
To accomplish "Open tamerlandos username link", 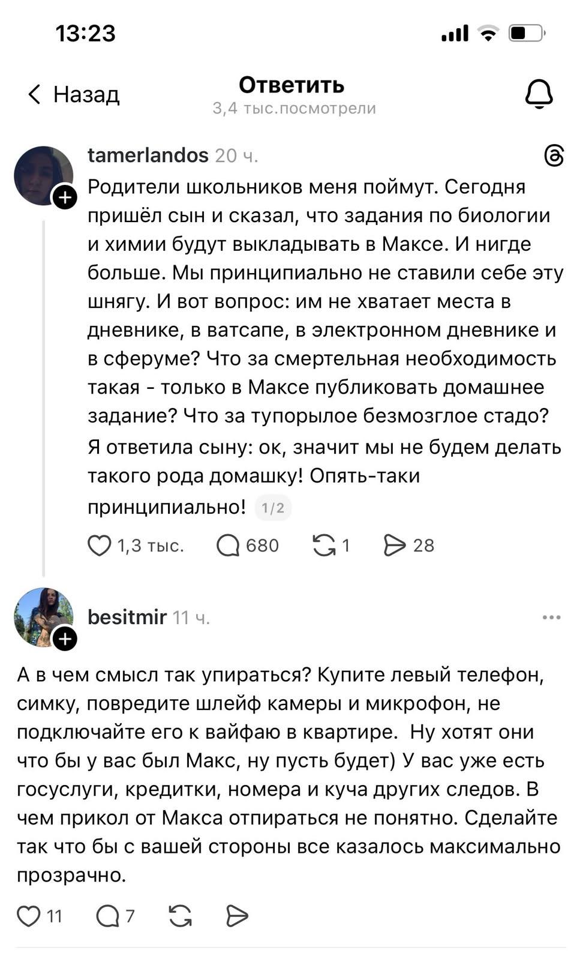I will 148,155.
